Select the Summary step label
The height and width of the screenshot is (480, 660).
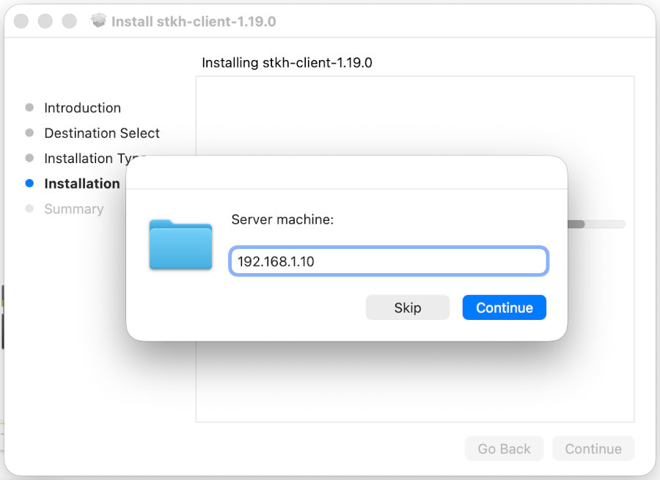[x=73, y=209]
